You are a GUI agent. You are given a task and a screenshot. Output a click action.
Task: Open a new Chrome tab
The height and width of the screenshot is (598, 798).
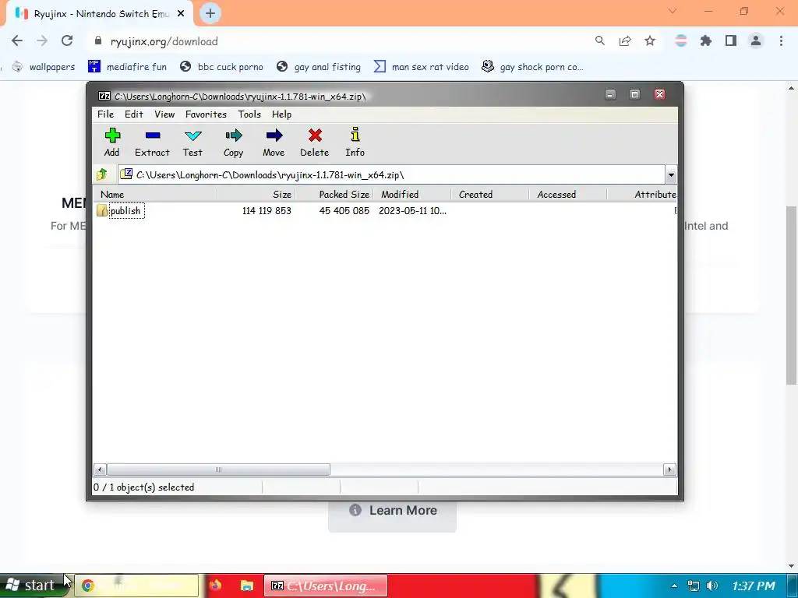210,13
